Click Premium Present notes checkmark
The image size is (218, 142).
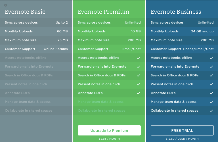139,84
